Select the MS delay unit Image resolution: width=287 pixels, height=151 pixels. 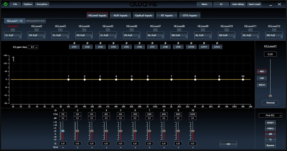[262, 71]
